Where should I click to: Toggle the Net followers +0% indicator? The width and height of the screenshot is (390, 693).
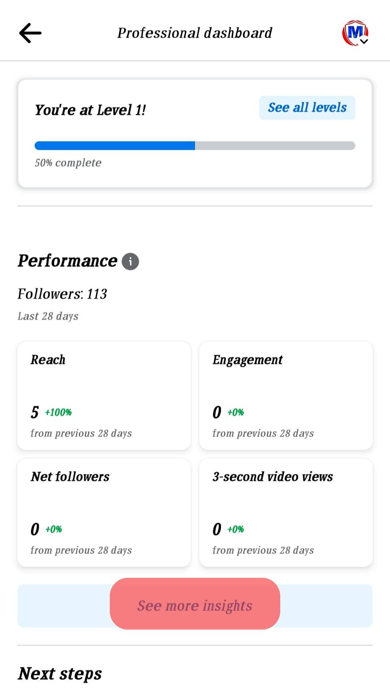tap(53, 529)
